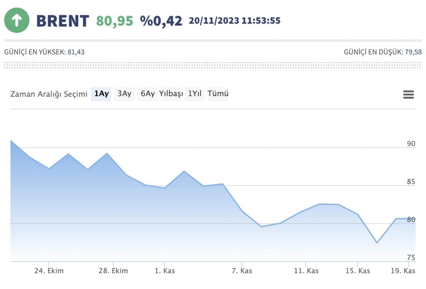The image size is (426, 289).
Task: Show data since Yılbaşı
Action: tap(171, 94)
